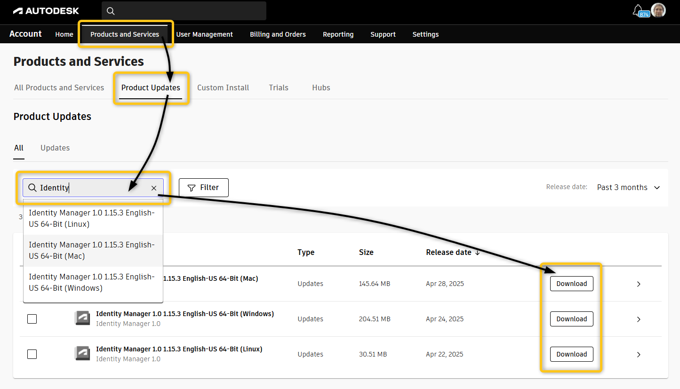This screenshot has width=680, height=389.
Task: Open the Past 3 months release date dropdown
Action: (628, 187)
